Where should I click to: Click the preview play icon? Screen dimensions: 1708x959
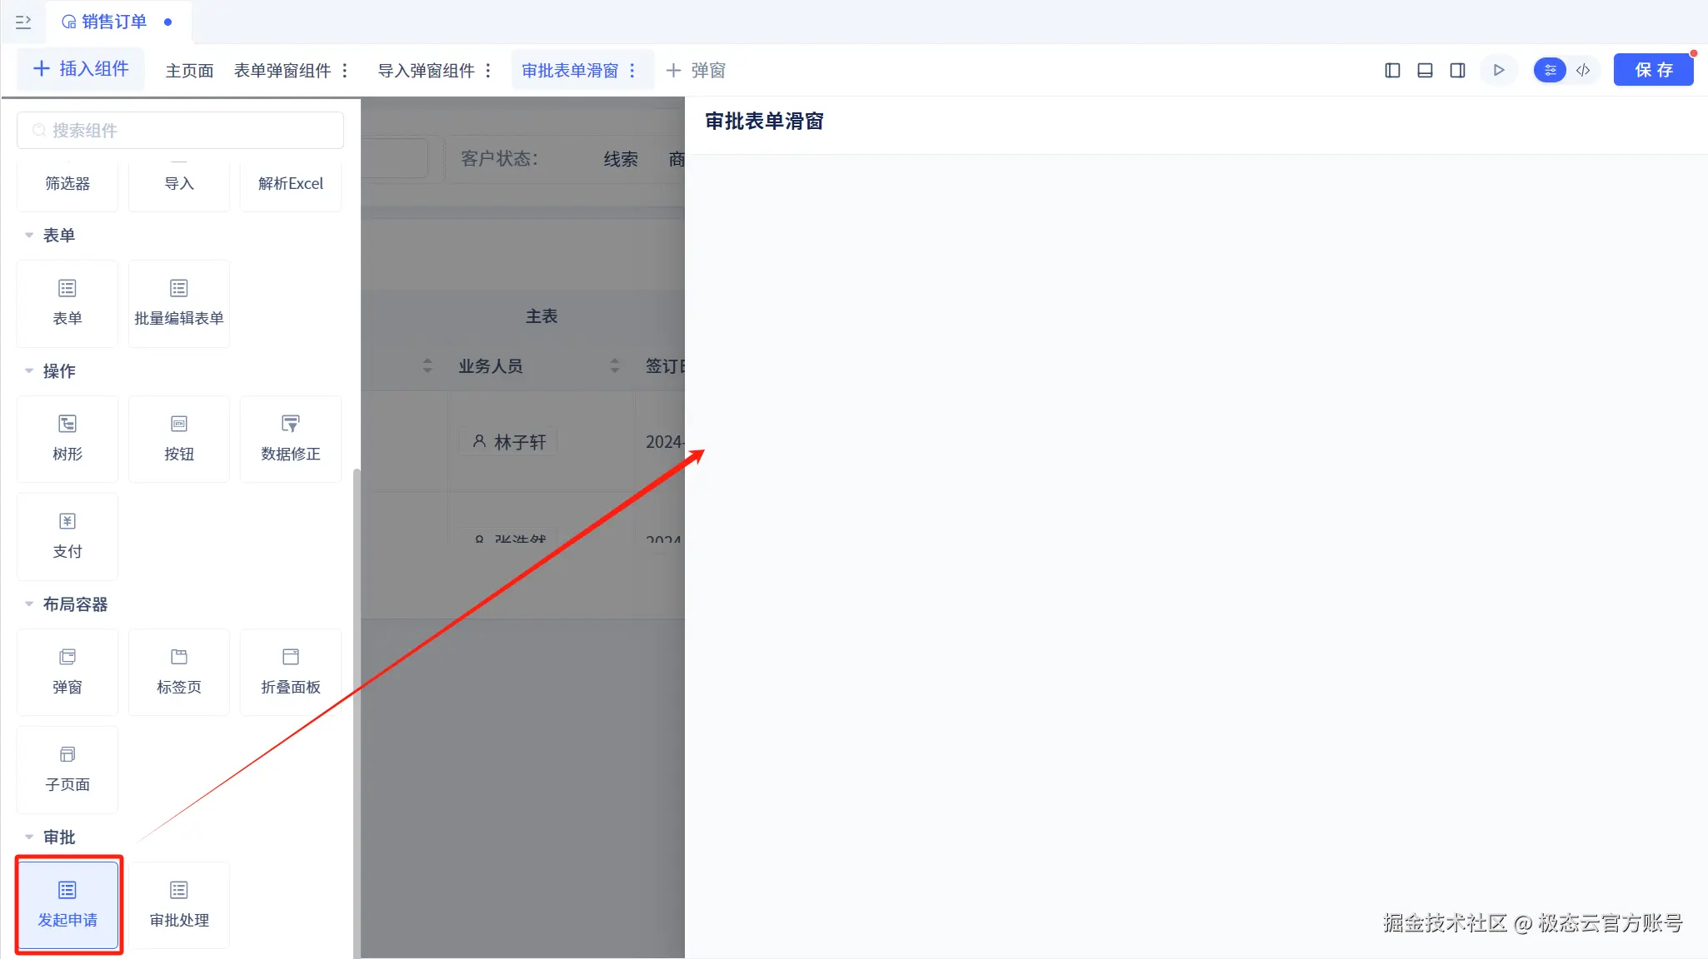tap(1498, 70)
